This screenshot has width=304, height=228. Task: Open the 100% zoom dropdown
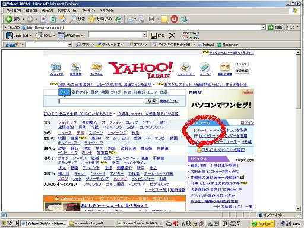pos(46,36)
